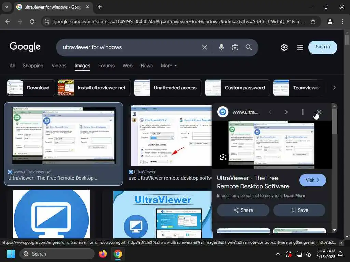The width and height of the screenshot is (350, 262).
Task: Open the UltraViewer banner laptop thumbnail
Action: 163,215
